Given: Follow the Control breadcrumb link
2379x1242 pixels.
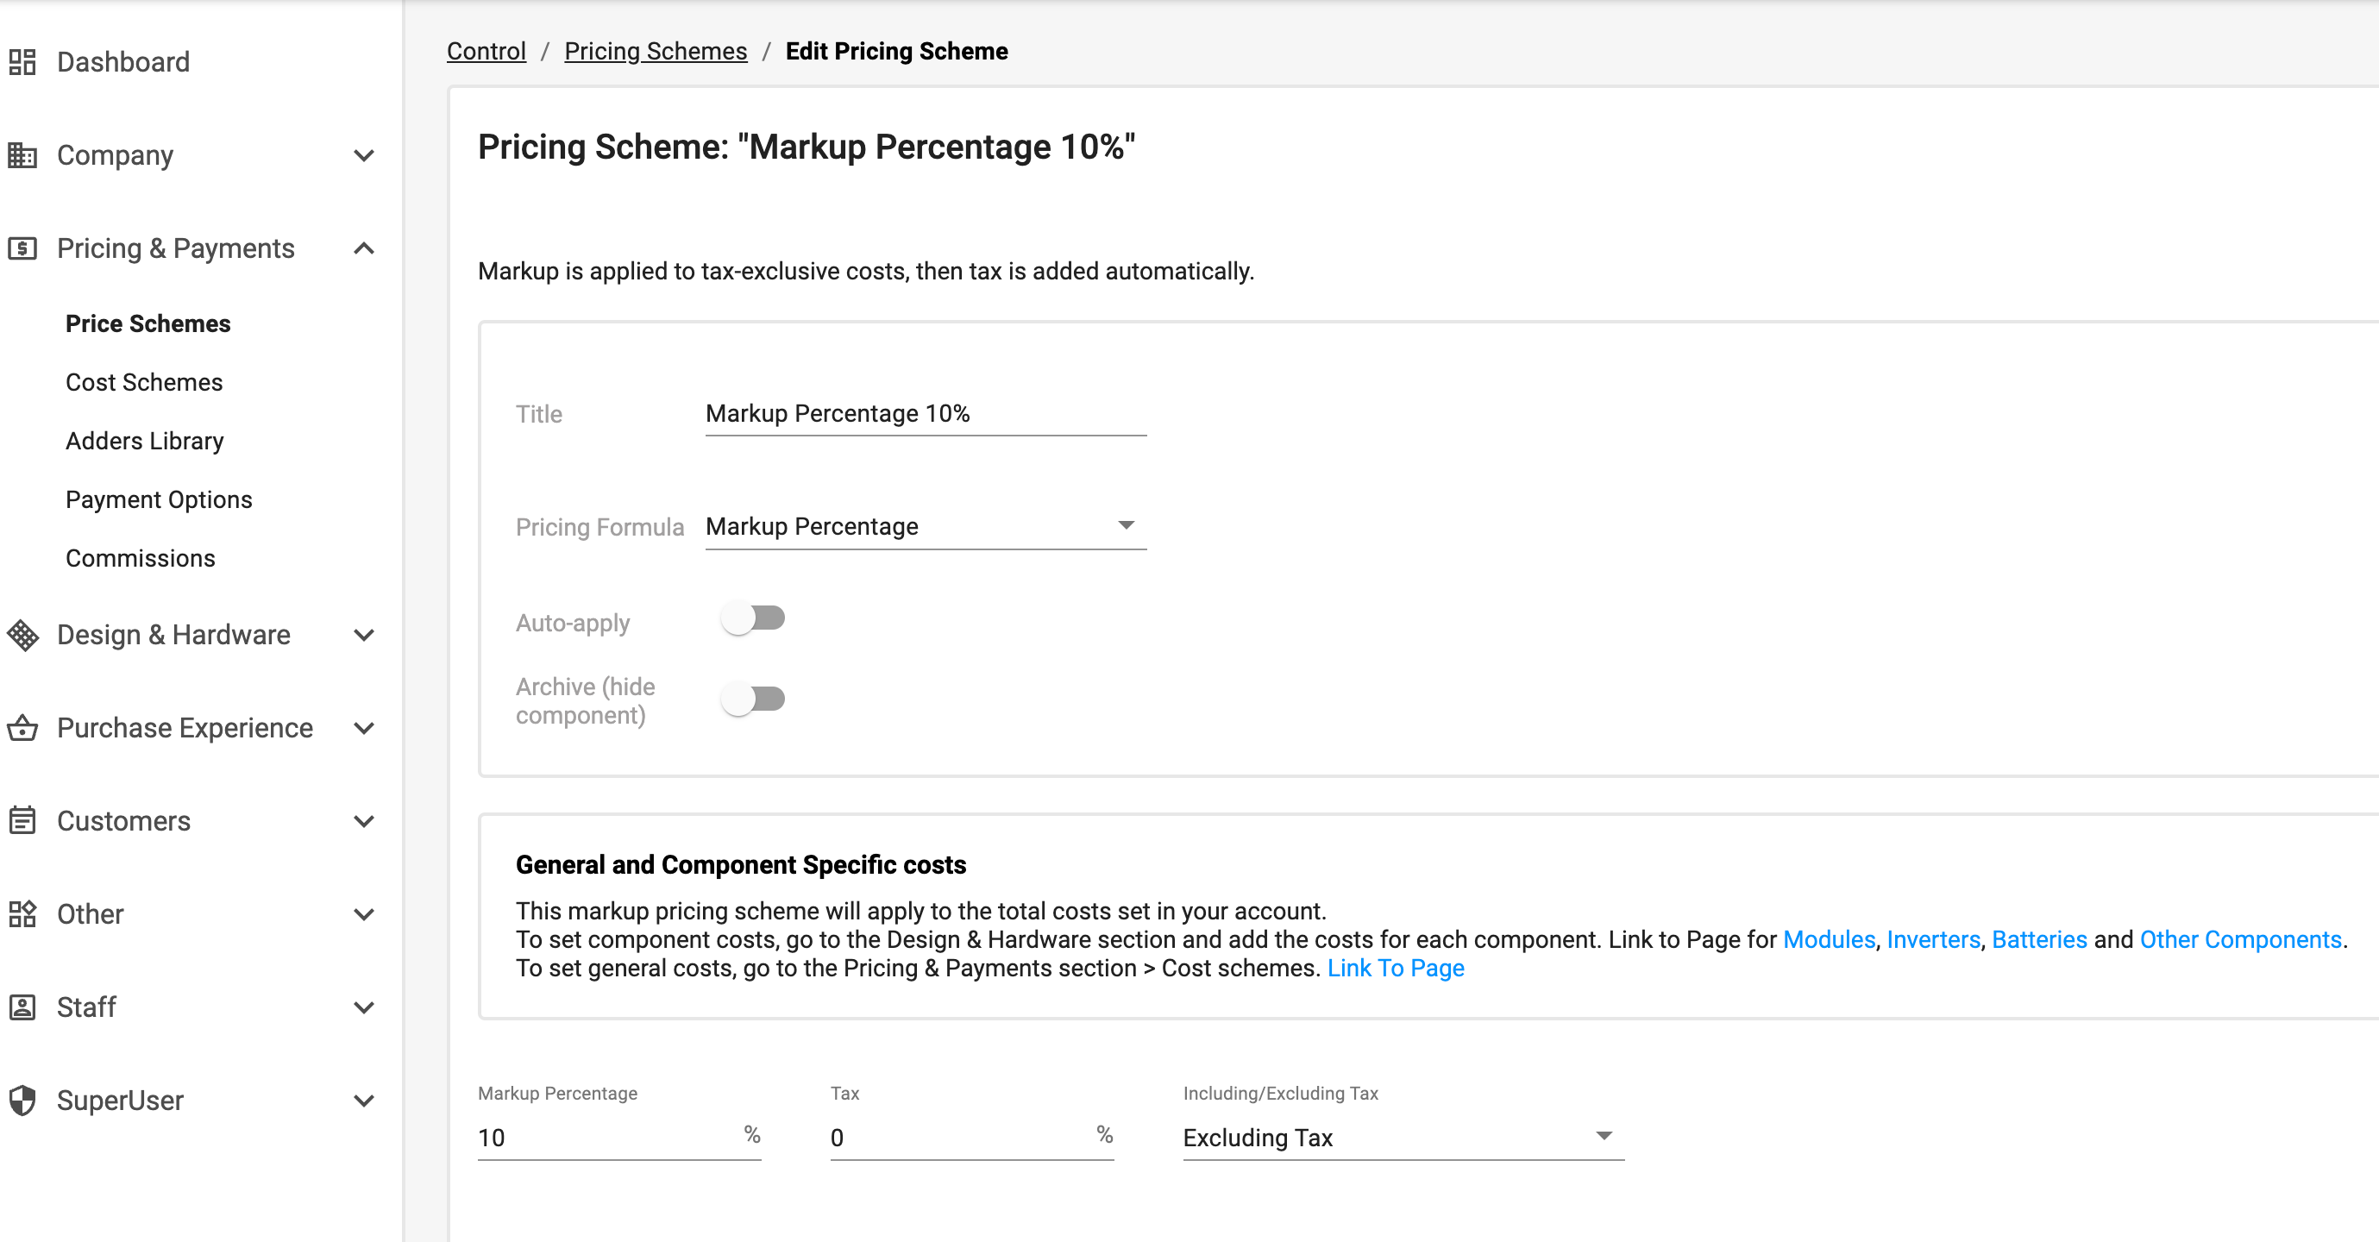Looking at the screenshot, I should coord(486,52).
